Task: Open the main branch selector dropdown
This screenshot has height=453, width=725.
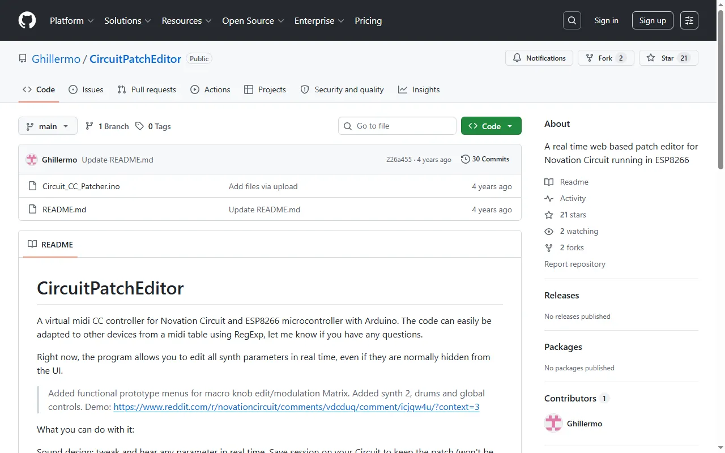Action: pyautogui.click(x=48, y=126)
